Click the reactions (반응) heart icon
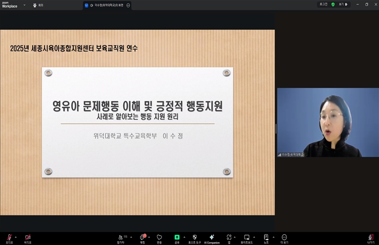The height and width of the screenshot is (245, 379). (x=160, y=238)
